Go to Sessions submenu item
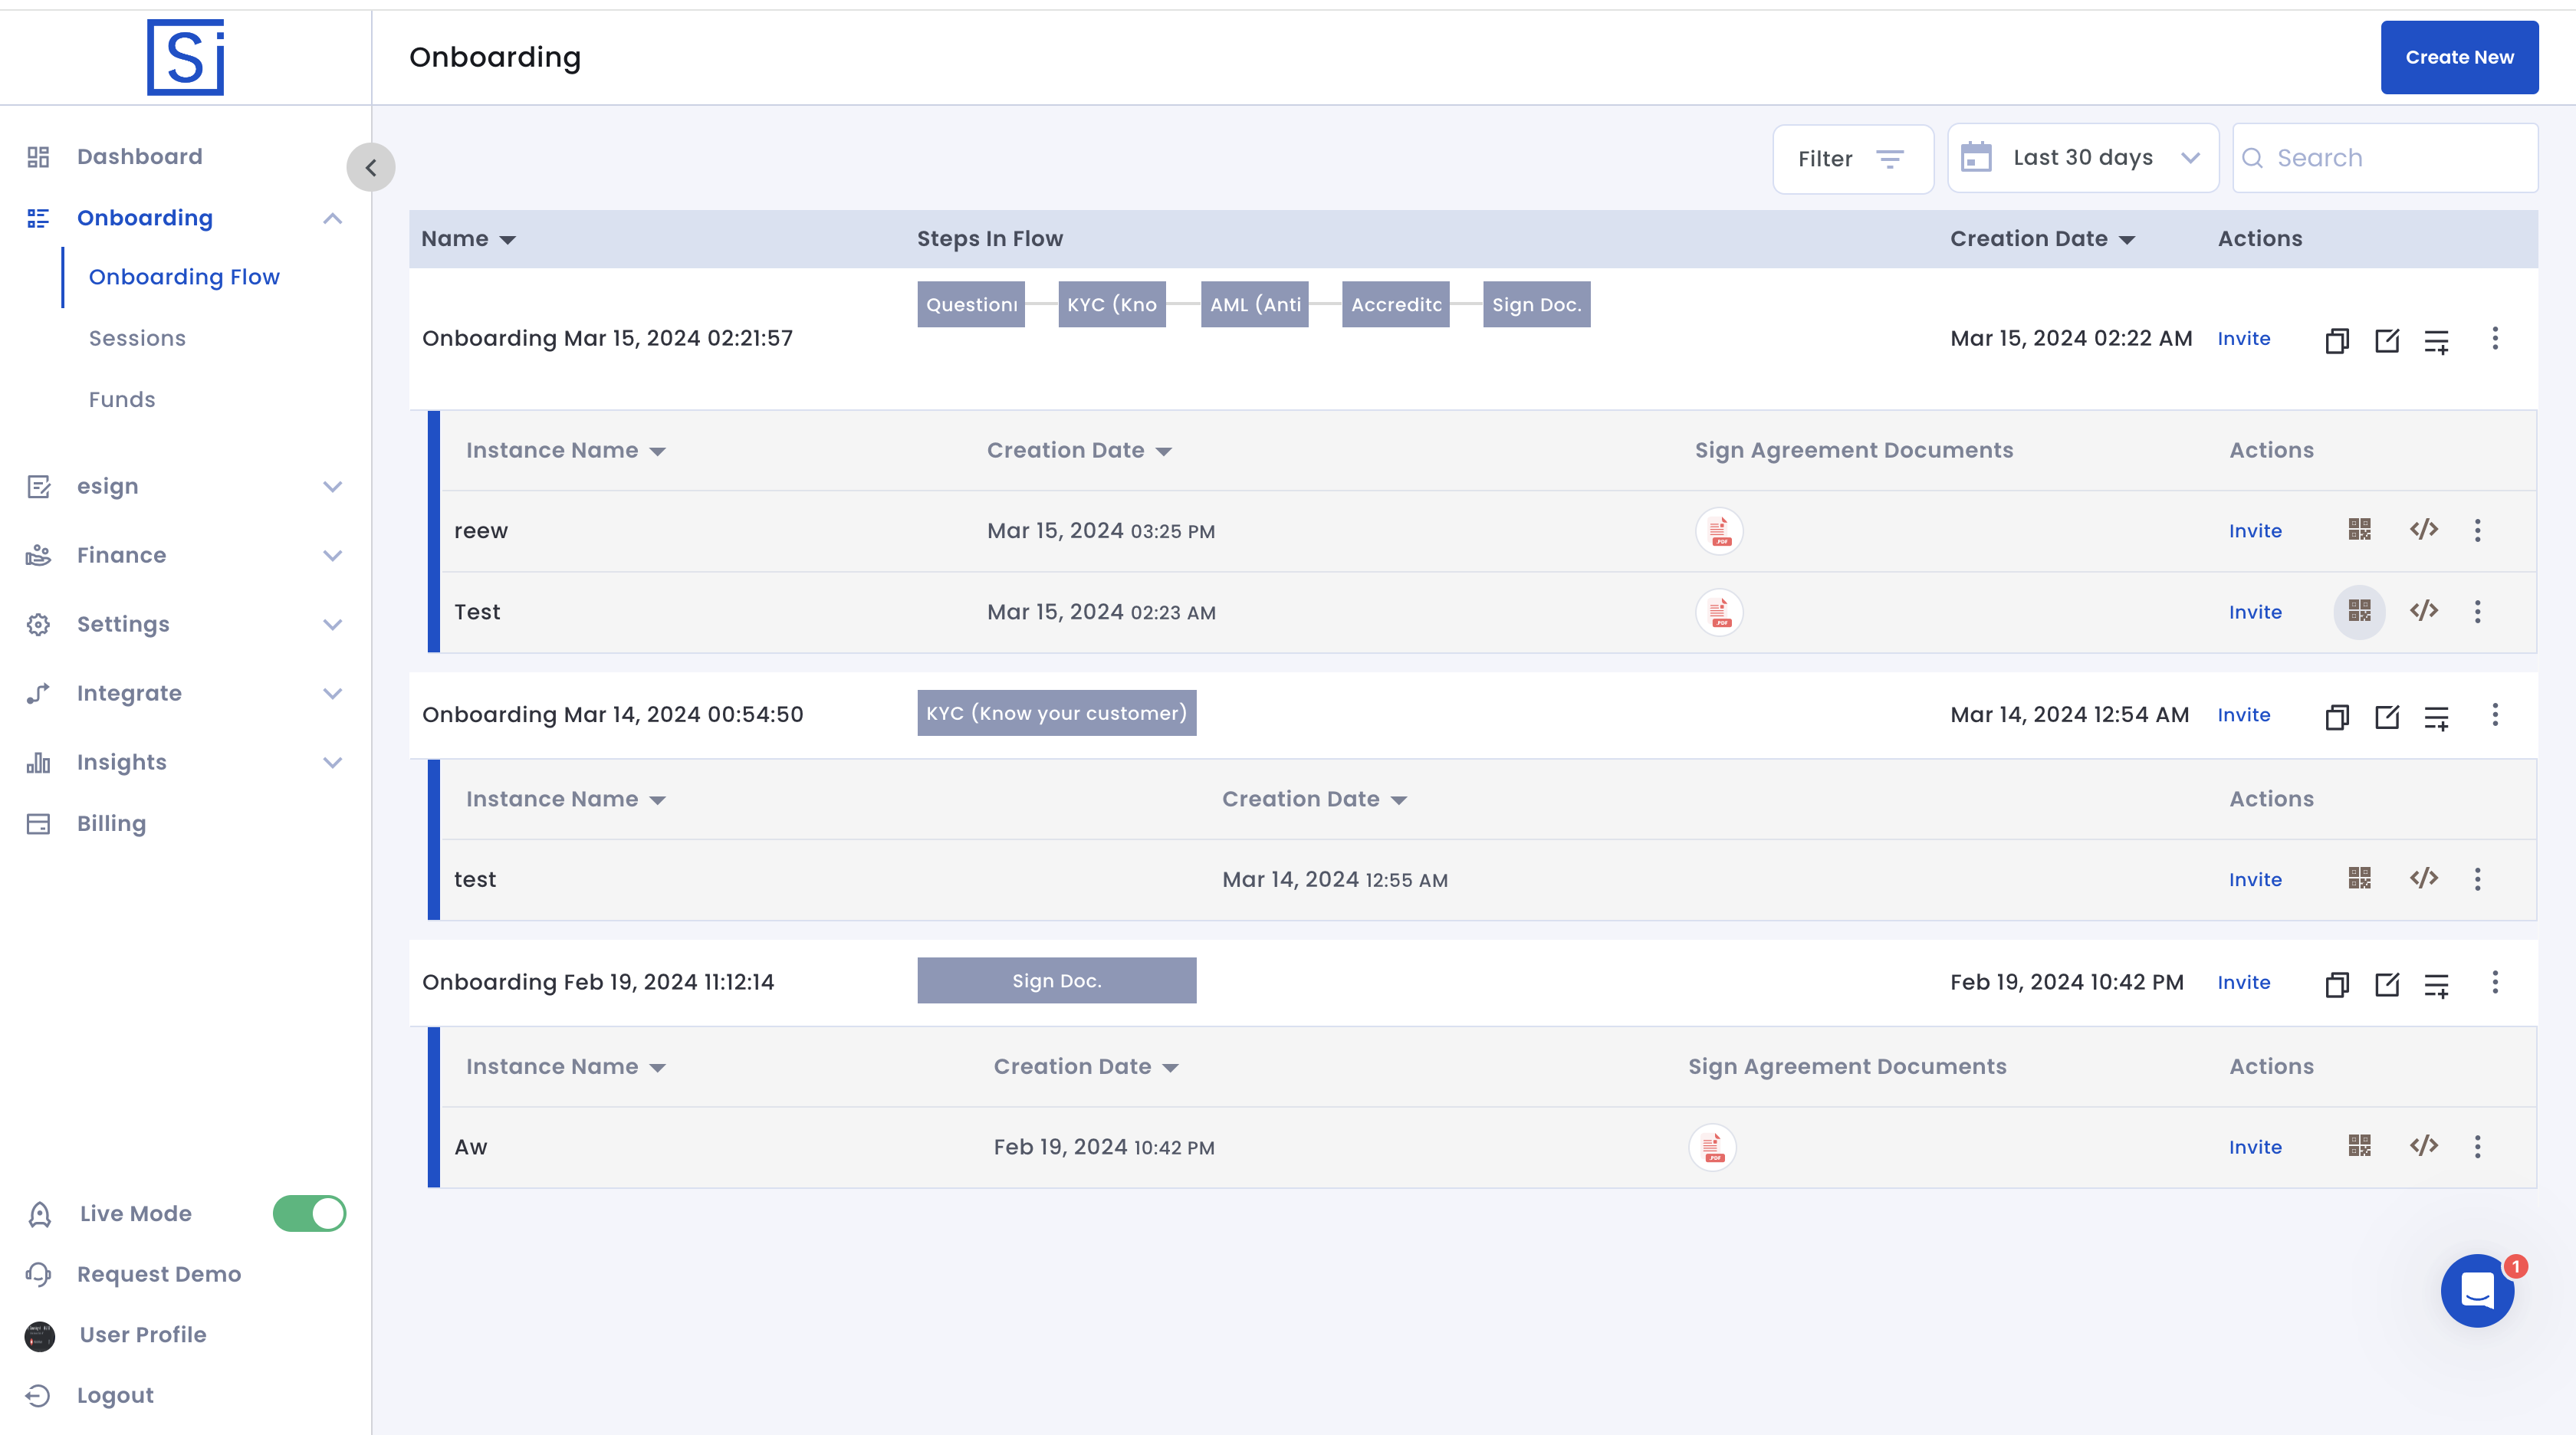 (137, 338)
